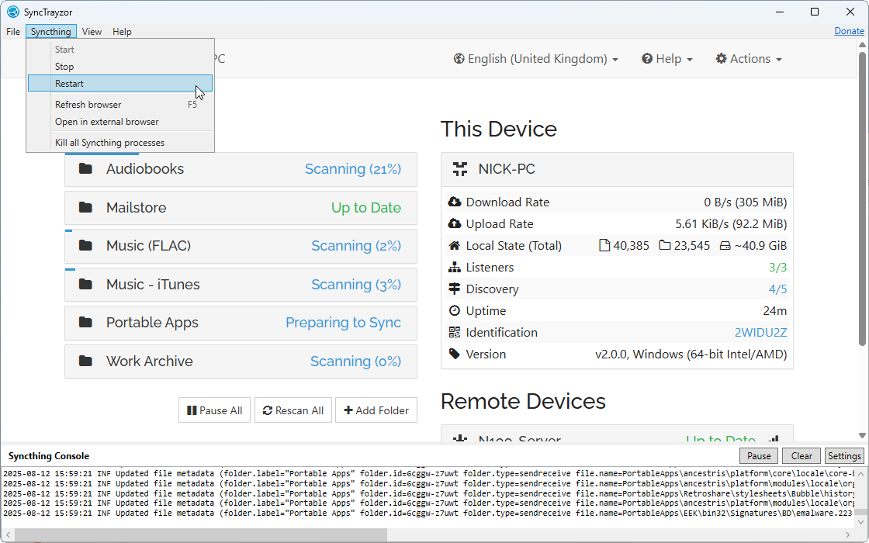Click the 'Scanning (0%)' Work Archive status

click(355, 361)
